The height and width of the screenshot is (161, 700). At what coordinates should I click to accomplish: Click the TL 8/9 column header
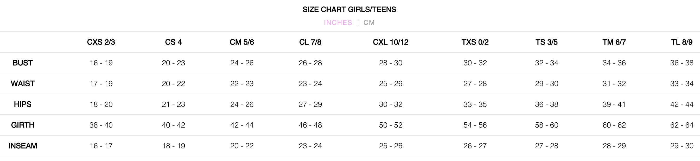[682, 42]
